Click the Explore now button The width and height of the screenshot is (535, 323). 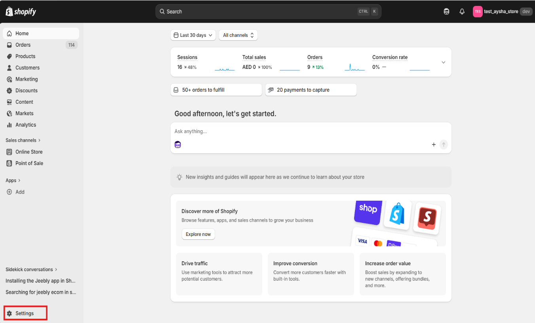198,234
